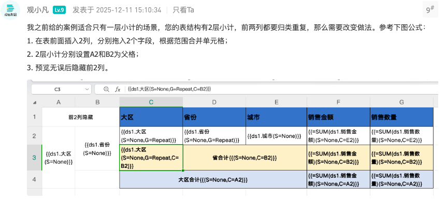Click cell F4 SUM 销售金额 C=A2
Viewport: 447px width, 202px height.
click(x=338, y=179)
